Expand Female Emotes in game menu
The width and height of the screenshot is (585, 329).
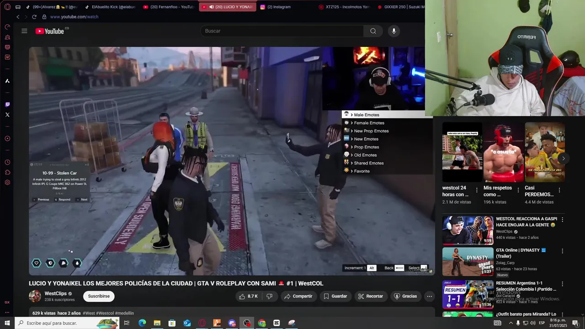pos(387,123)
